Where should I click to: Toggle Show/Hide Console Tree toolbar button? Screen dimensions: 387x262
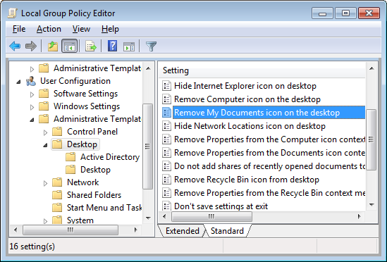pyautogui.click(x=70, y=46)
